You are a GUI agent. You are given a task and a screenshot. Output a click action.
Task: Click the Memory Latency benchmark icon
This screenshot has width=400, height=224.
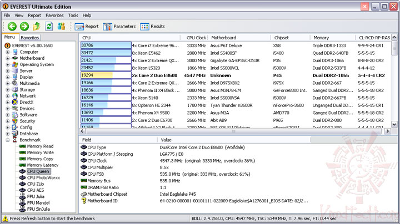coord(22,165)
